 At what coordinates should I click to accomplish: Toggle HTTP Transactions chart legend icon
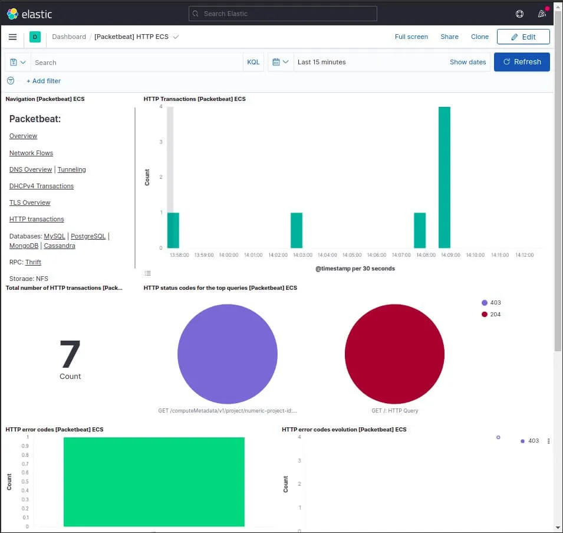(147, 273)
